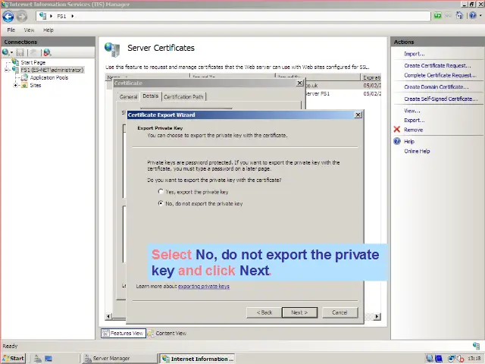Open the View menu

pyautogui.click(x=29, y=30)
